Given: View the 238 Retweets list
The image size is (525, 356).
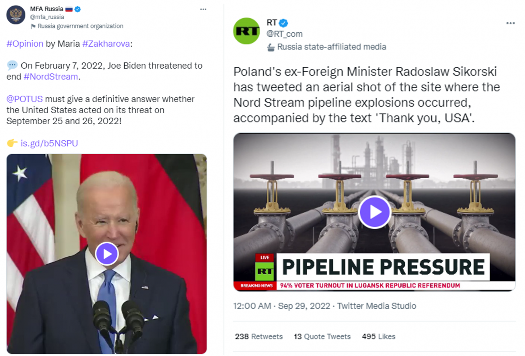Looking at the screenshot, I should 259,336.
